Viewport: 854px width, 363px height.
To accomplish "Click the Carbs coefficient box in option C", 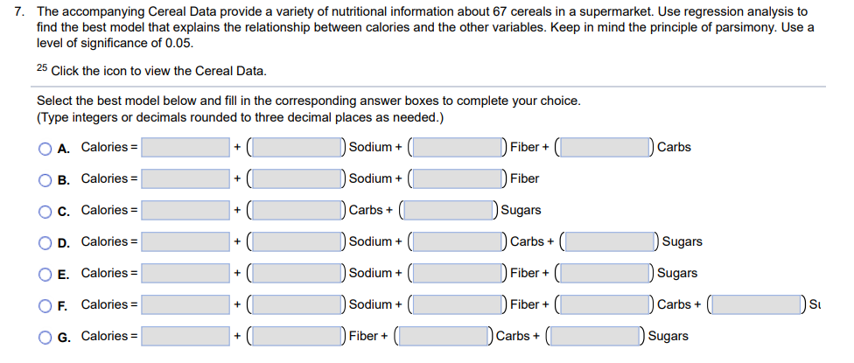I will click(x=297, y=211).
